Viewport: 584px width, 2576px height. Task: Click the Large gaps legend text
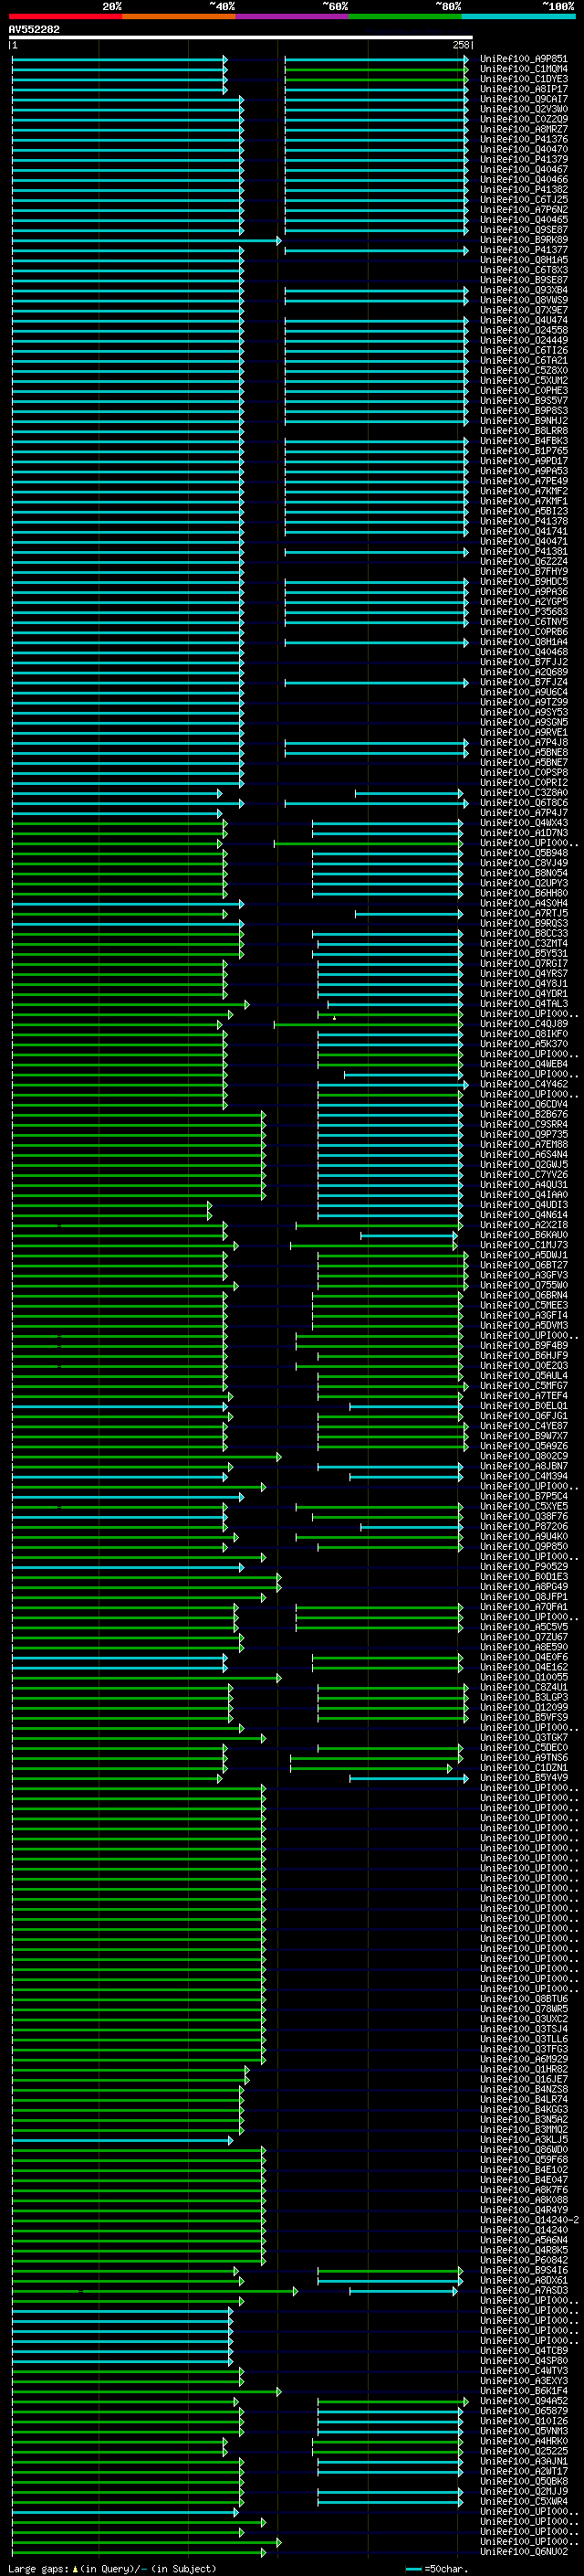112,2569
